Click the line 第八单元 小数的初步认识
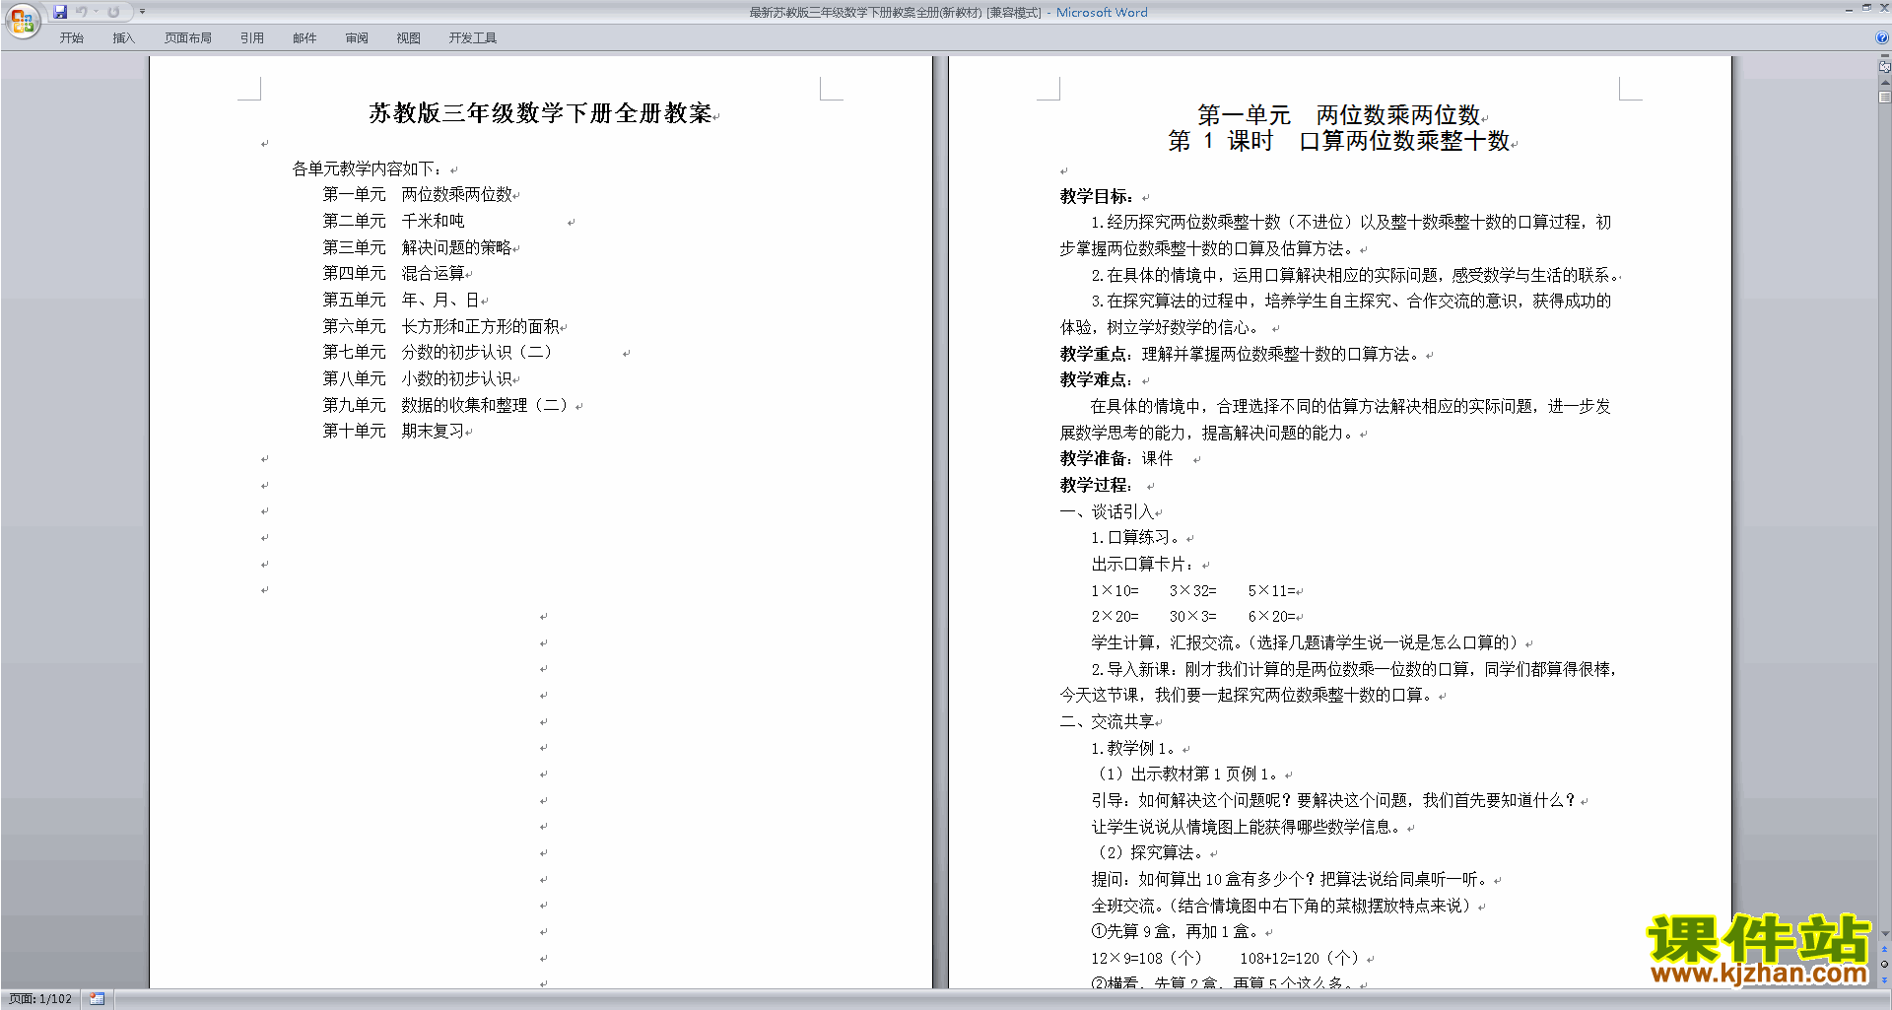This screenshot has height=1010, width=1892. 418,378
